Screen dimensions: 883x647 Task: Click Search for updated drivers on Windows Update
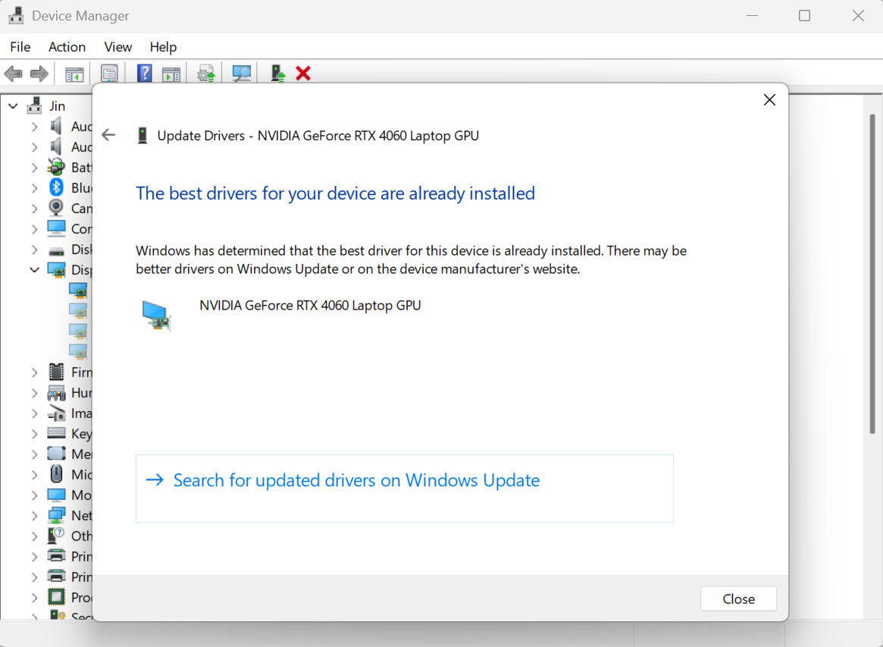click(x=404, y=488)
